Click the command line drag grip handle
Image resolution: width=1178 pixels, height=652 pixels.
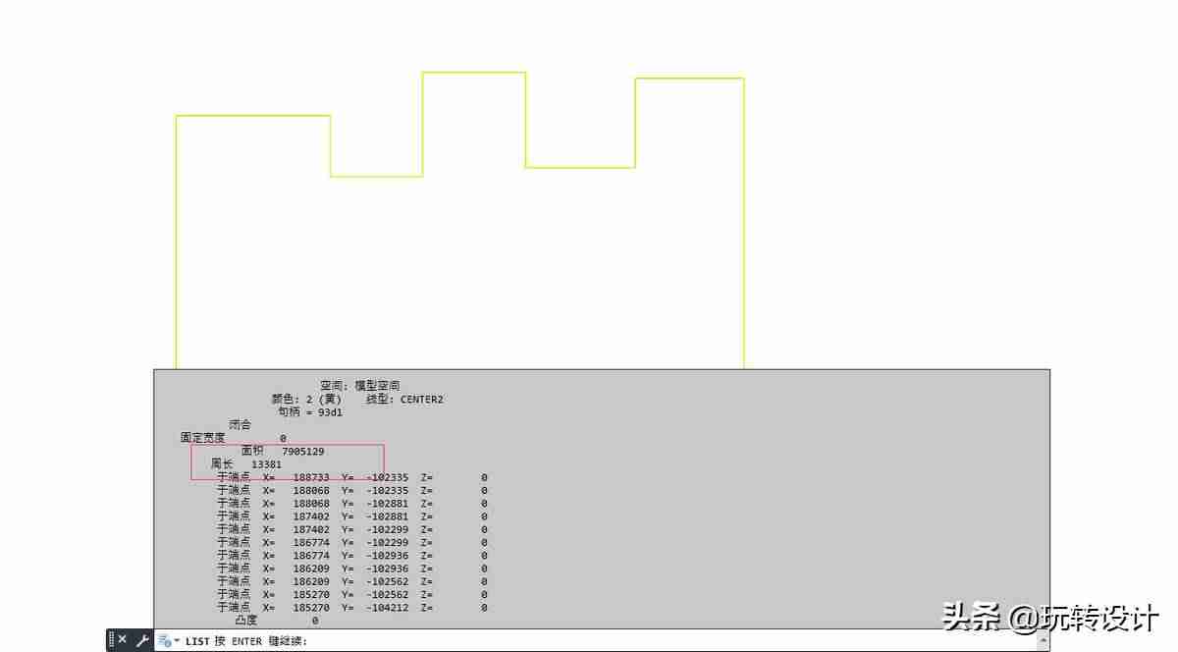pos(111,640)
